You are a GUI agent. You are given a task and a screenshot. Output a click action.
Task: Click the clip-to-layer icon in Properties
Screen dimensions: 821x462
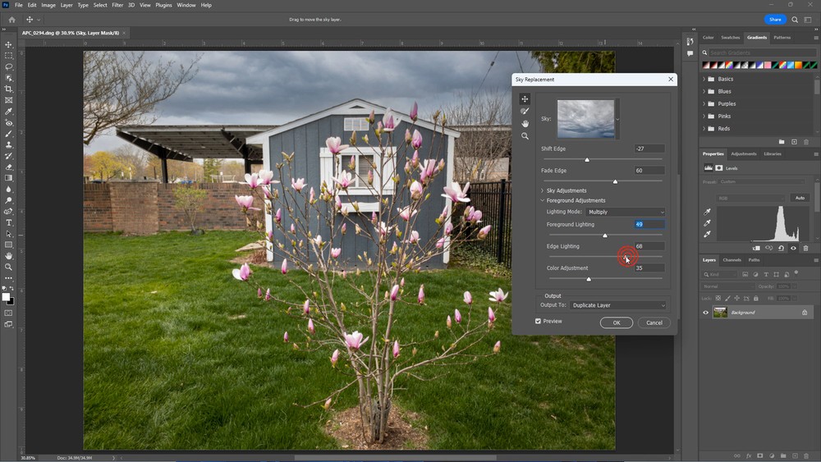click(x=756, y=248)
